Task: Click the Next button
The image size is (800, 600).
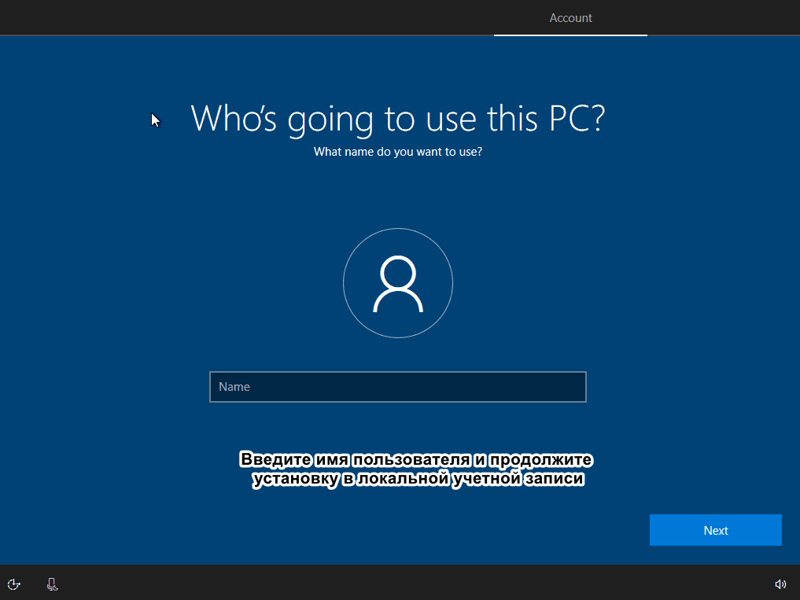Action: point(715,530)
